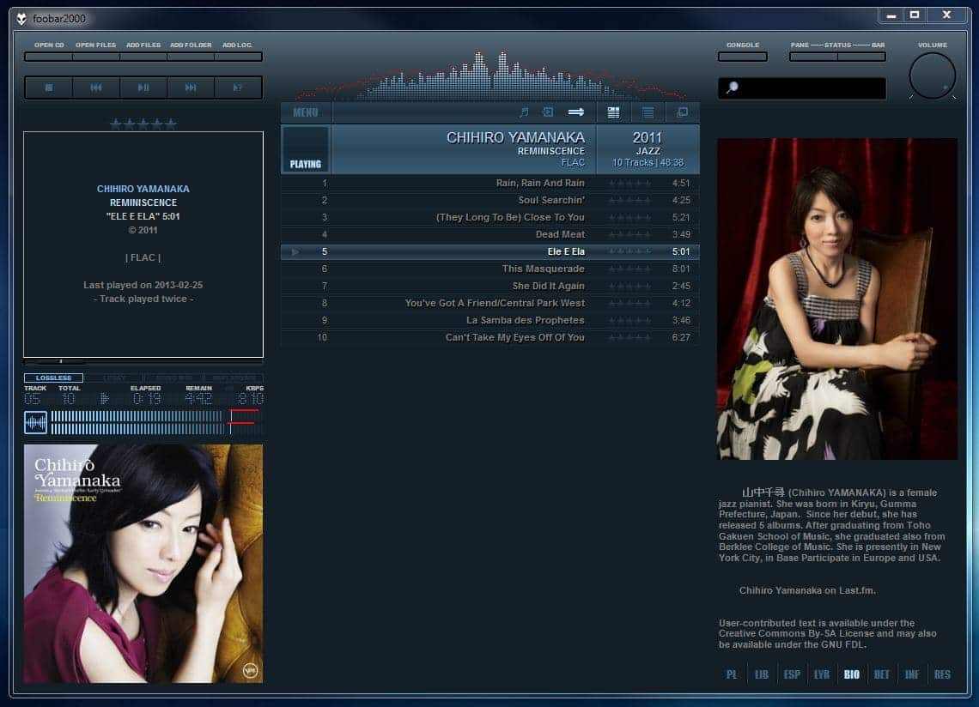Click the 4:25 duration in the playlist
This screenshot has width=979, height=707.
pos(681,200)
